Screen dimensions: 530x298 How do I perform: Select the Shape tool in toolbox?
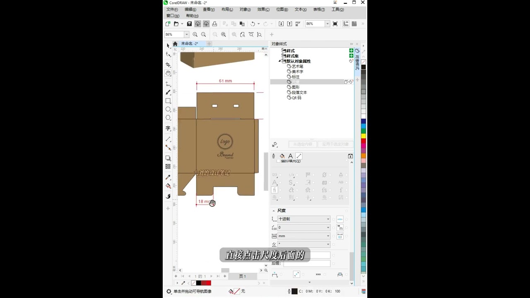(168, 54)
